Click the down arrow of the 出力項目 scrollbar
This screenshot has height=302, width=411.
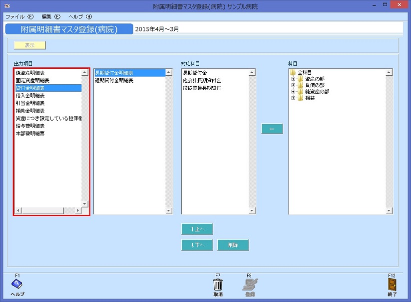84,203
